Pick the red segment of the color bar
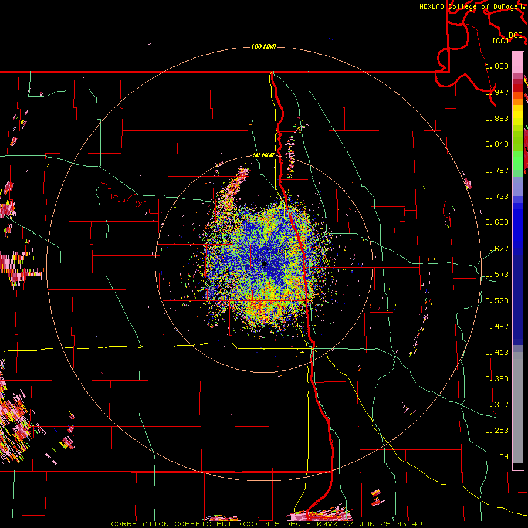The height and width of the screenshot is (528, 528). point(518,88)
